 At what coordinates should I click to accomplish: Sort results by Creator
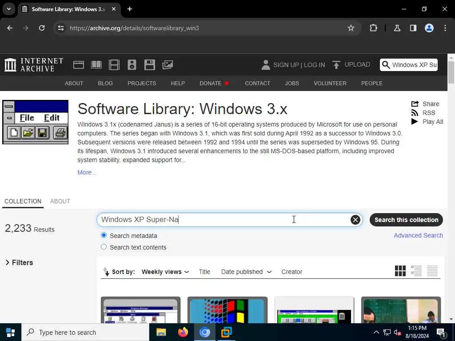click(291, 272)
